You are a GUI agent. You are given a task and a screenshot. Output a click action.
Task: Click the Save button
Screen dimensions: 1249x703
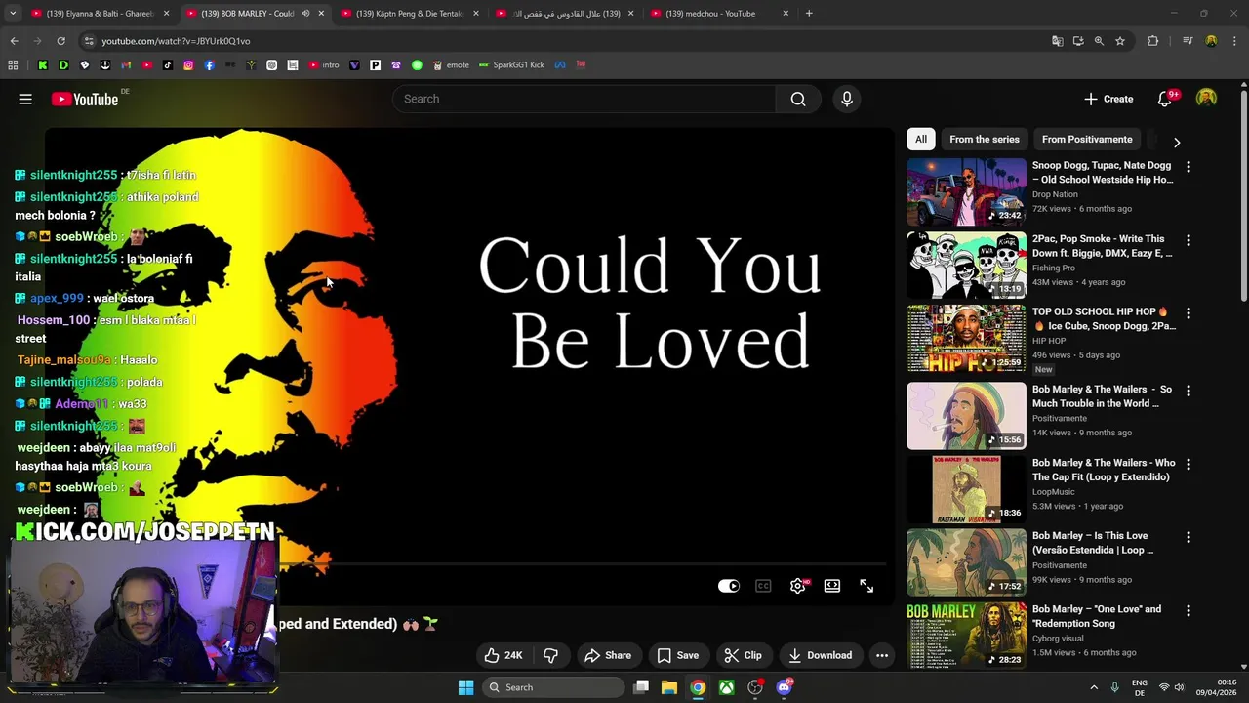(x=677, y=655)
